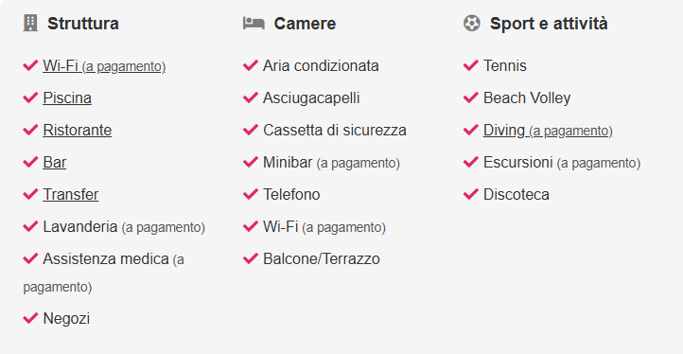The height and width of the screenshot is (354, 683).
Task: Select the Beach Volley list item
Action: 527,98
